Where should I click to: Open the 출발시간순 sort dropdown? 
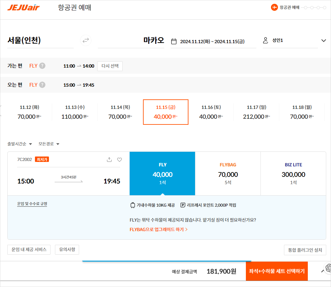[x=20, y=144]
